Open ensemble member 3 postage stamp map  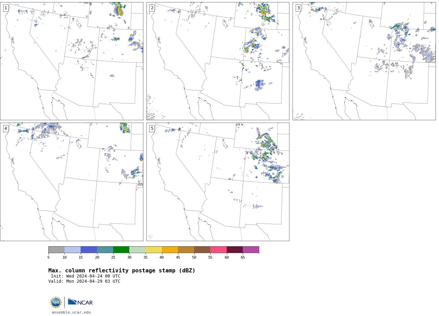[x=364, y=61]
